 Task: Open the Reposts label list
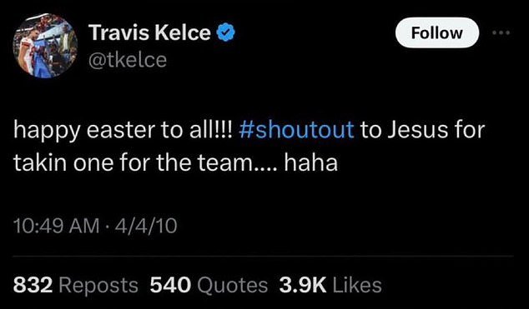[98, 287]
